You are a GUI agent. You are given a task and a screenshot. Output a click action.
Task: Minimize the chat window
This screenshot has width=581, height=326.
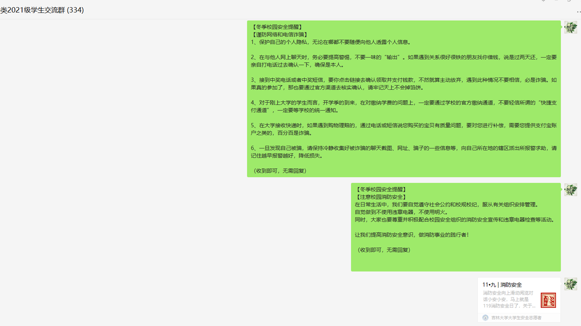click(x=556, y=1)
